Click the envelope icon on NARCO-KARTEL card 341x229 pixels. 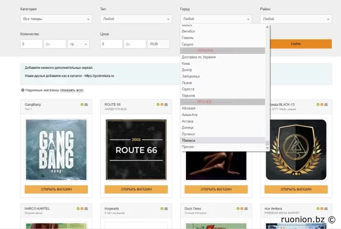[86, 209]
